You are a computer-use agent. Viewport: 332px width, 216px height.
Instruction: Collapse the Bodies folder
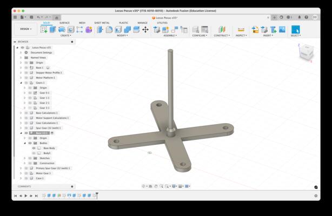[x=25, y=143]
